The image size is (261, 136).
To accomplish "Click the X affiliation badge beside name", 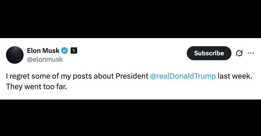I will point(74,50).
